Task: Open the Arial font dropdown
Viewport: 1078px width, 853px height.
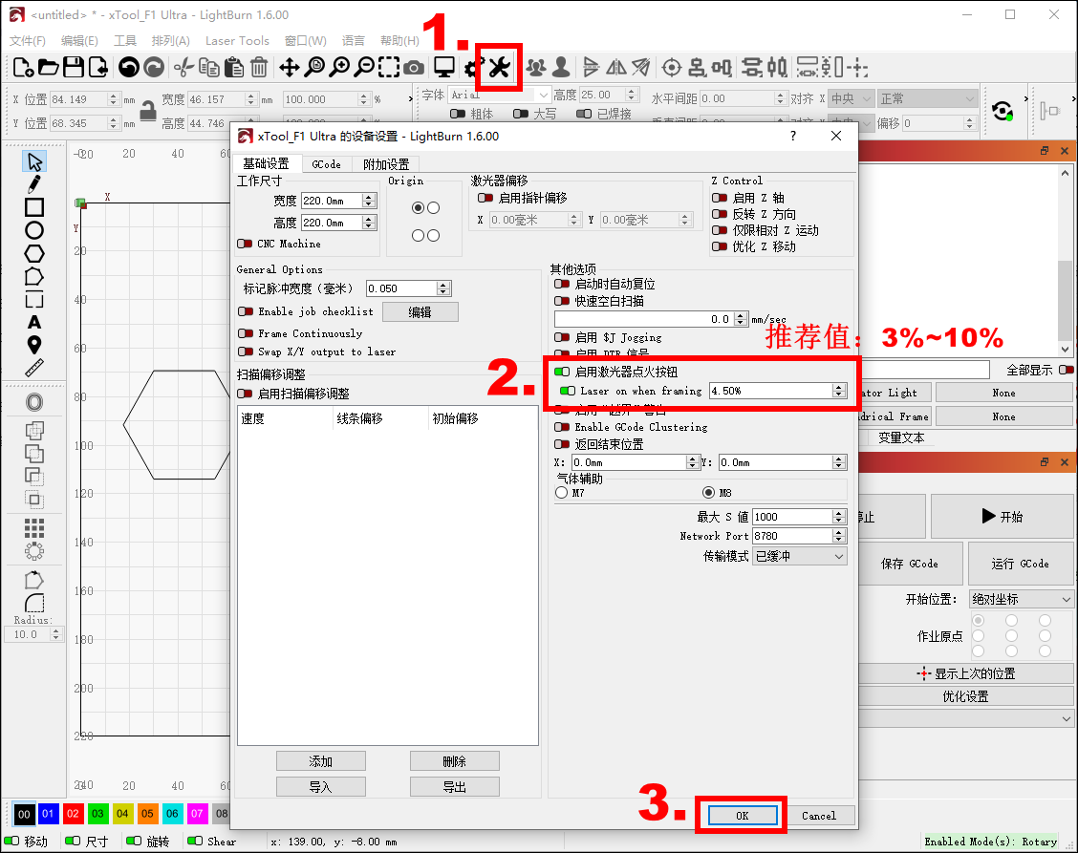Action: [499, 95]
